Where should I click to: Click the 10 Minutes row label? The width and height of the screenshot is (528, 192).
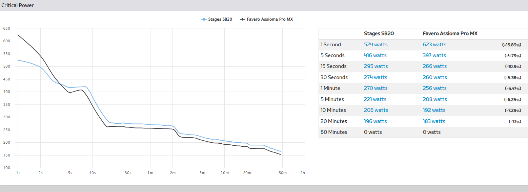[x=333, y=110]
